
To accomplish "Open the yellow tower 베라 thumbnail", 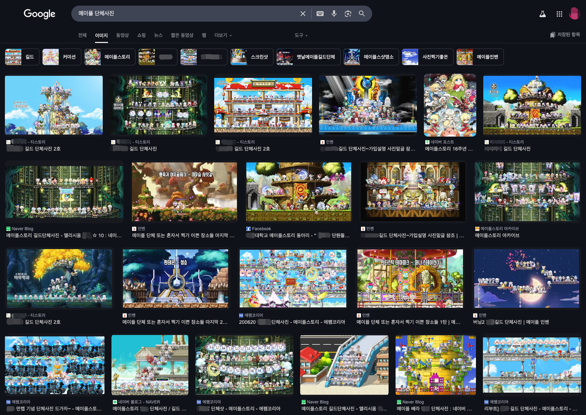I will click(436, 365).
